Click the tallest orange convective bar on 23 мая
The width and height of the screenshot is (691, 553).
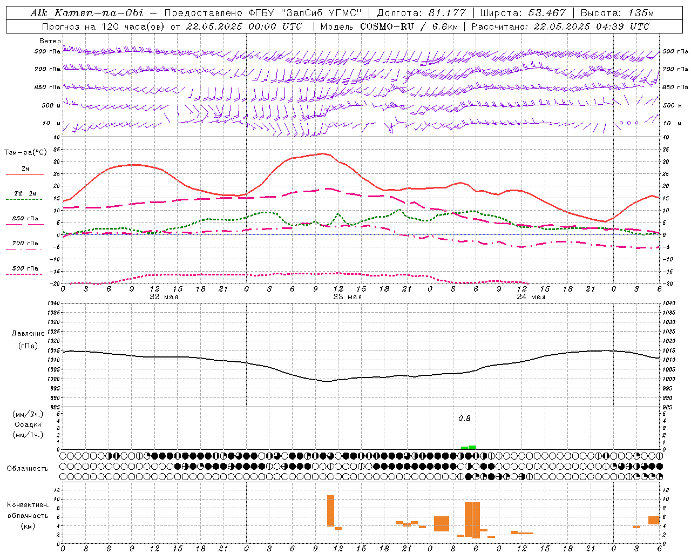330,511
